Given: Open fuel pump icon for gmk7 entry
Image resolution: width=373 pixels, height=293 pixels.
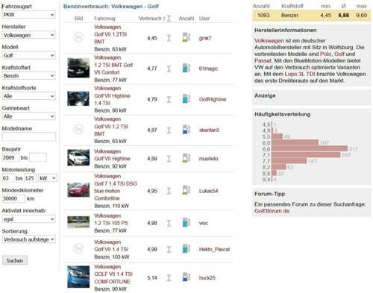Looking at the screenshot, I should [x=186, y=37].
